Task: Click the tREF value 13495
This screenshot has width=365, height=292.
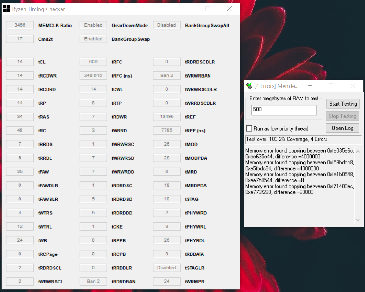Action: 166,117
